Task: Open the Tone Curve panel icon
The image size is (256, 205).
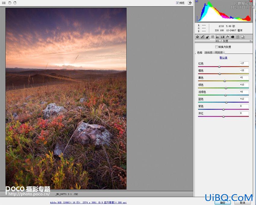Action: click(x=202, y=37)
